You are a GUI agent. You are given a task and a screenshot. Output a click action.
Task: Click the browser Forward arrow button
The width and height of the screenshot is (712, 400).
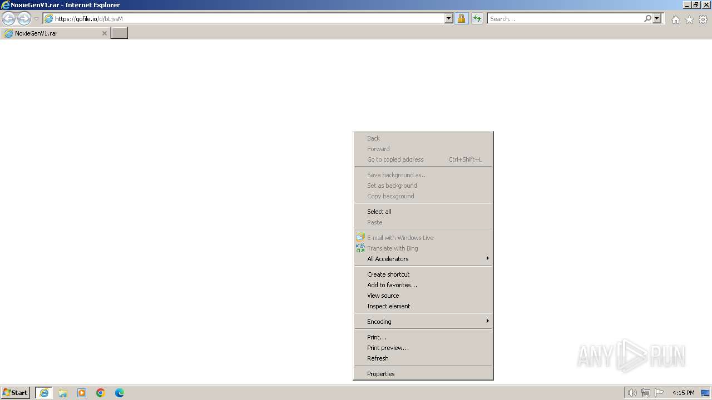24,18
